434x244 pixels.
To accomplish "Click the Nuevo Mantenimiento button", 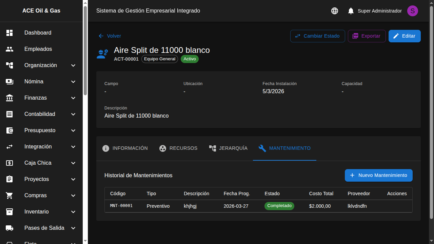I will 378,175.
